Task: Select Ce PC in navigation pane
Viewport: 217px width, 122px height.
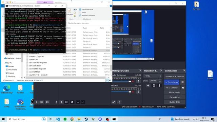Action: pos(8,63)
